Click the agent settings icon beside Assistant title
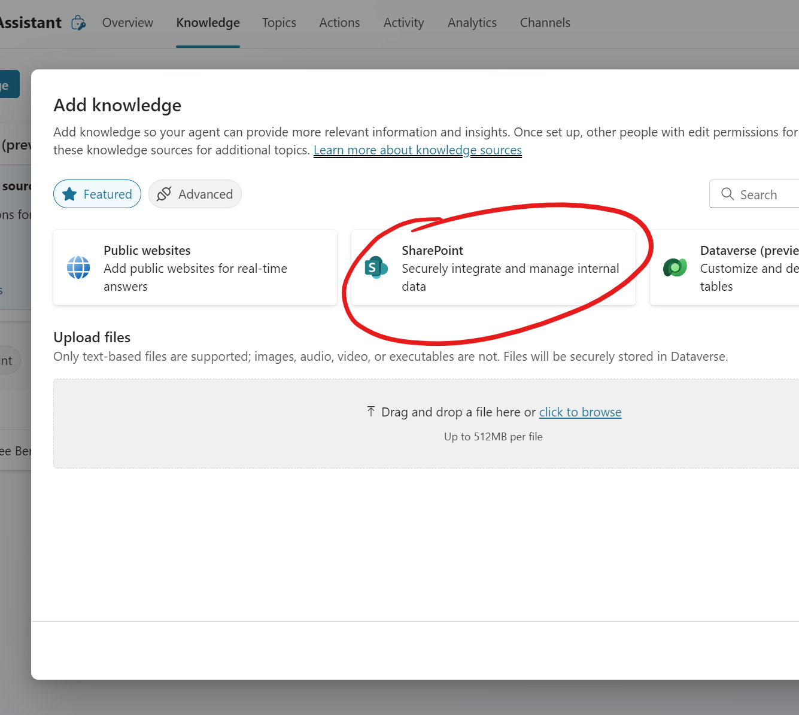 point(78,23)
